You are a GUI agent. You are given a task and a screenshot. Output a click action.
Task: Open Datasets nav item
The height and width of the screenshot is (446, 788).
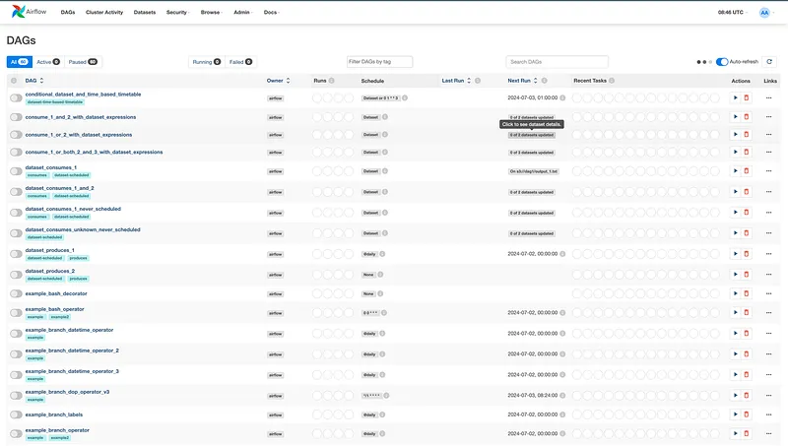(145, 12)
